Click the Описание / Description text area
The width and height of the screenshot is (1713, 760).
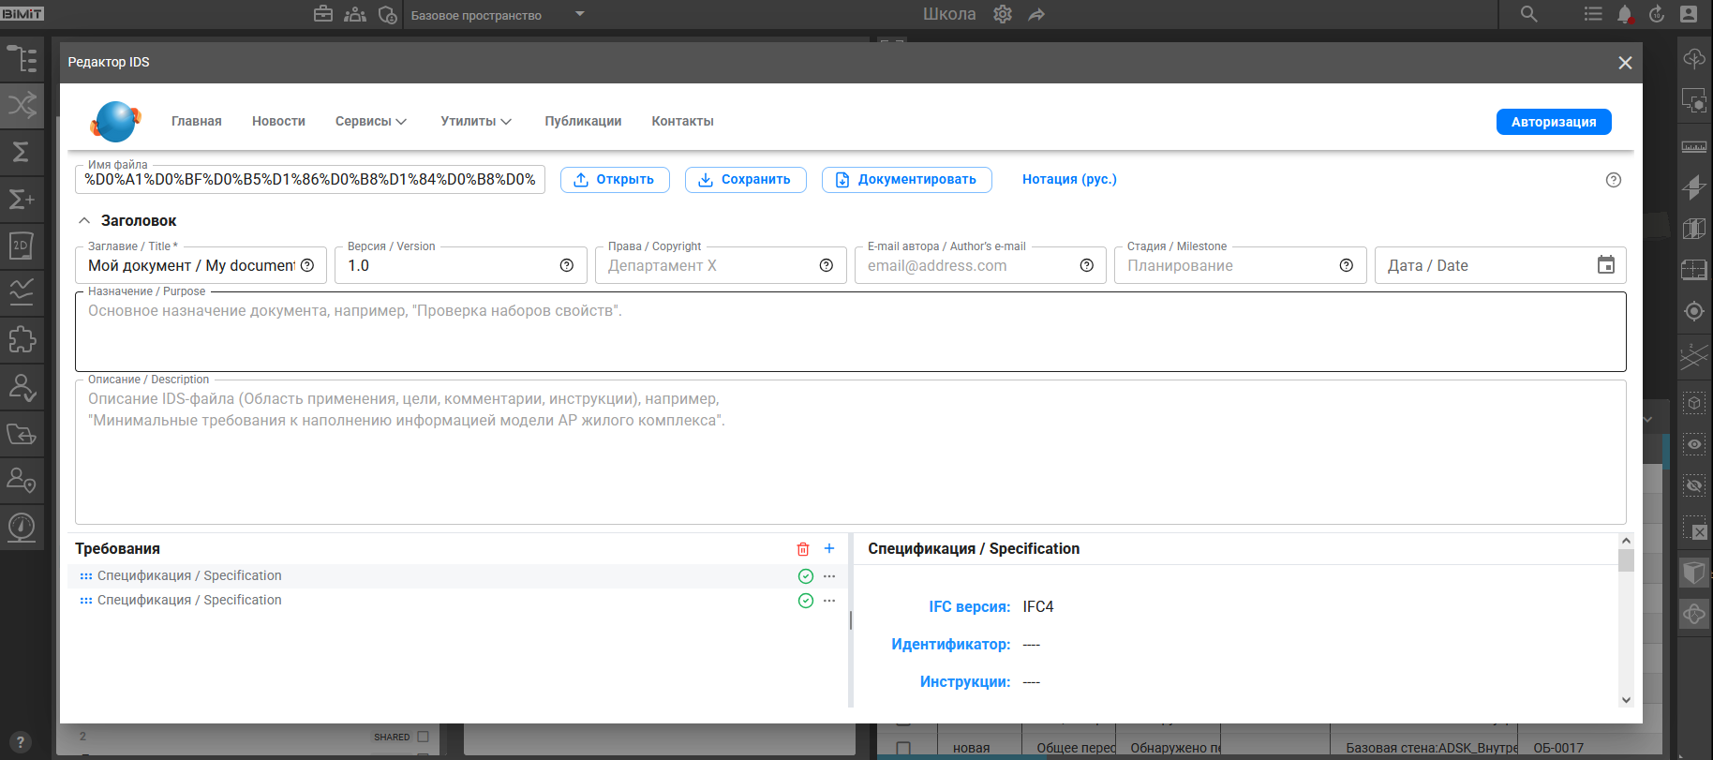[x=851, y=452]
